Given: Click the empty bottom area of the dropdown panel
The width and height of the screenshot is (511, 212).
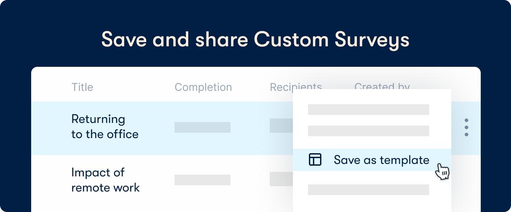Looking at the screenshot, I should pyautogui.click(x=372, y=205).
